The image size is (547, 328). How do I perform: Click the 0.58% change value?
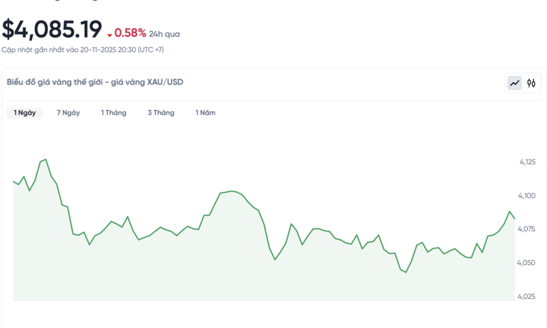pyautogui.click(x=130, y=33)
